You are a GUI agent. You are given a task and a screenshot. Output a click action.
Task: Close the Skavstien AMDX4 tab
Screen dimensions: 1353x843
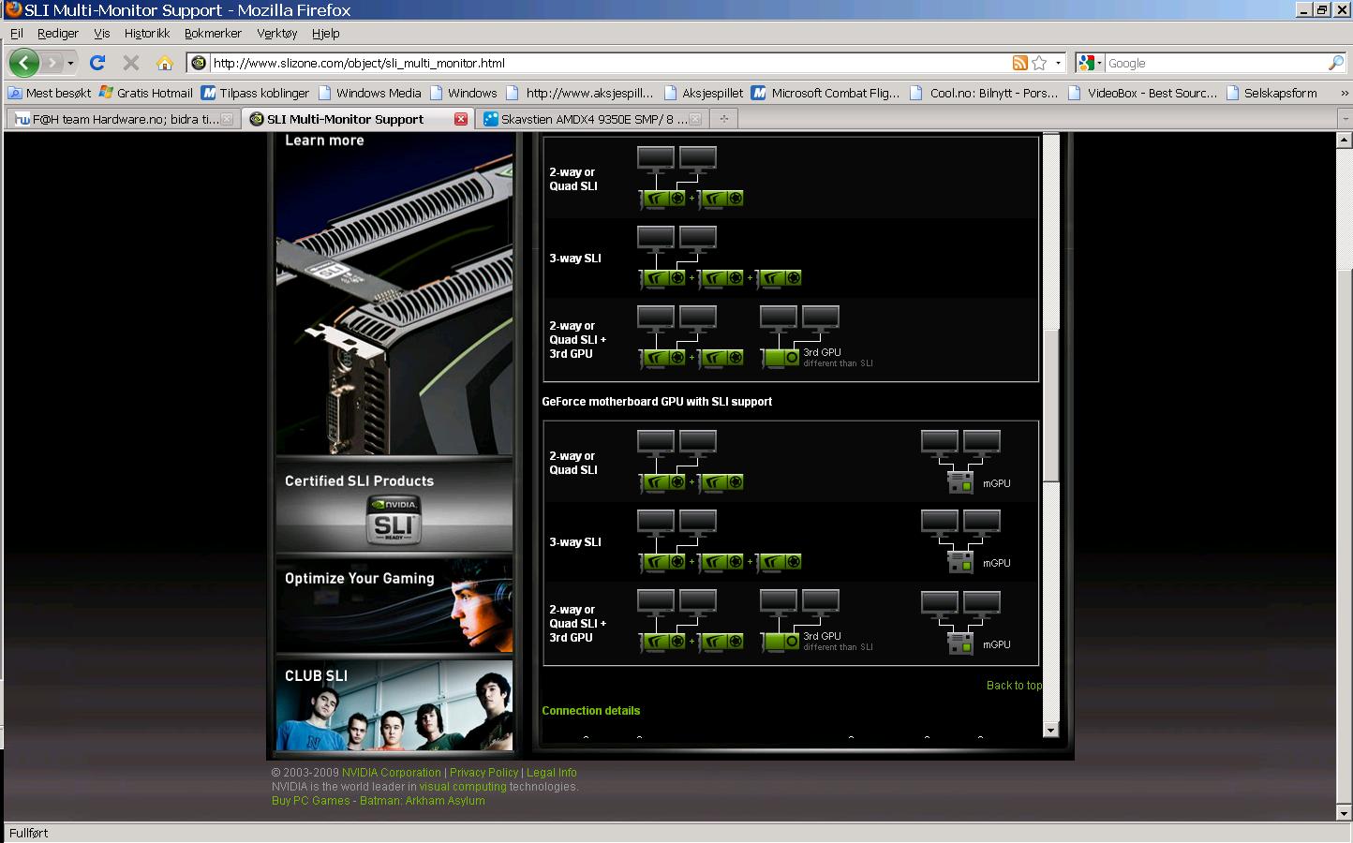[x=696, y=119]
